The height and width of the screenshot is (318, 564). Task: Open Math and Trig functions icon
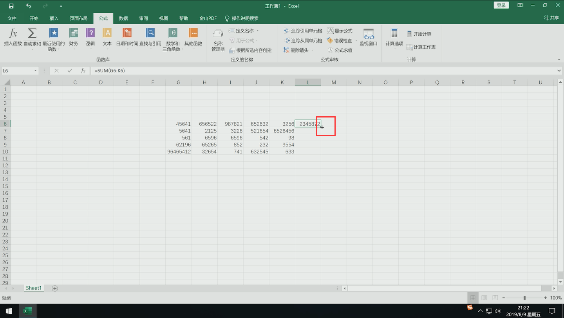173,33
